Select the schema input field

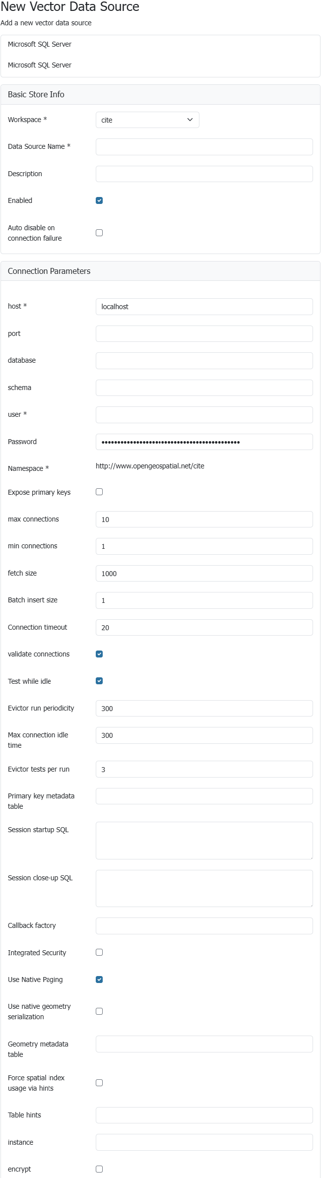[204, 388]
